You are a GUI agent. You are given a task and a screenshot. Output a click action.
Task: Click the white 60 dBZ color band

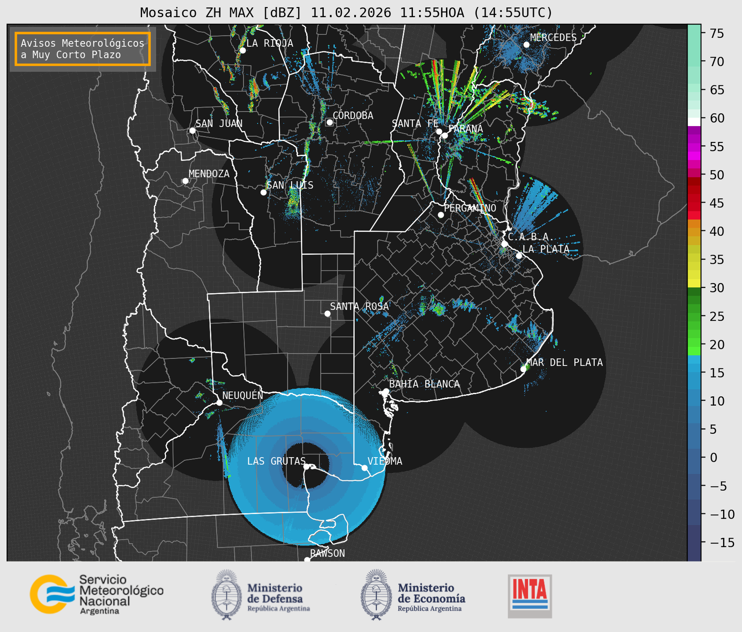click(x=694, y=122)
